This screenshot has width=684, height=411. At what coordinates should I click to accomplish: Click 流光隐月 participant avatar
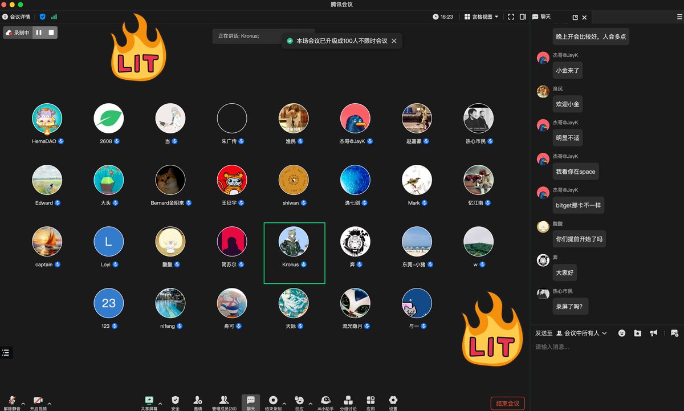point(356,303)
